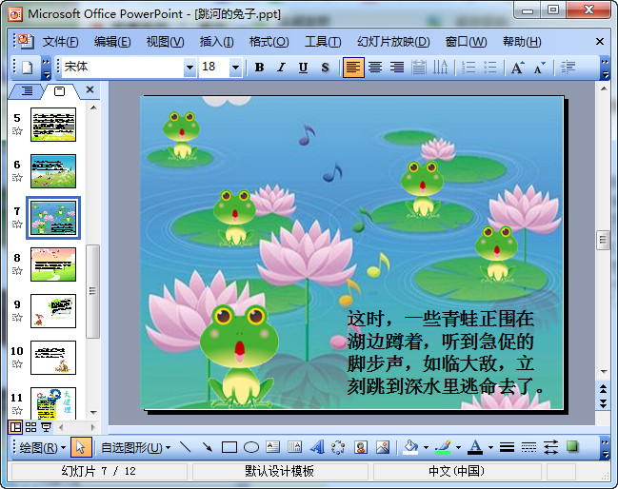Select the Select Objects arrow tool
The image size is (618, 489).
click(81, 448)
